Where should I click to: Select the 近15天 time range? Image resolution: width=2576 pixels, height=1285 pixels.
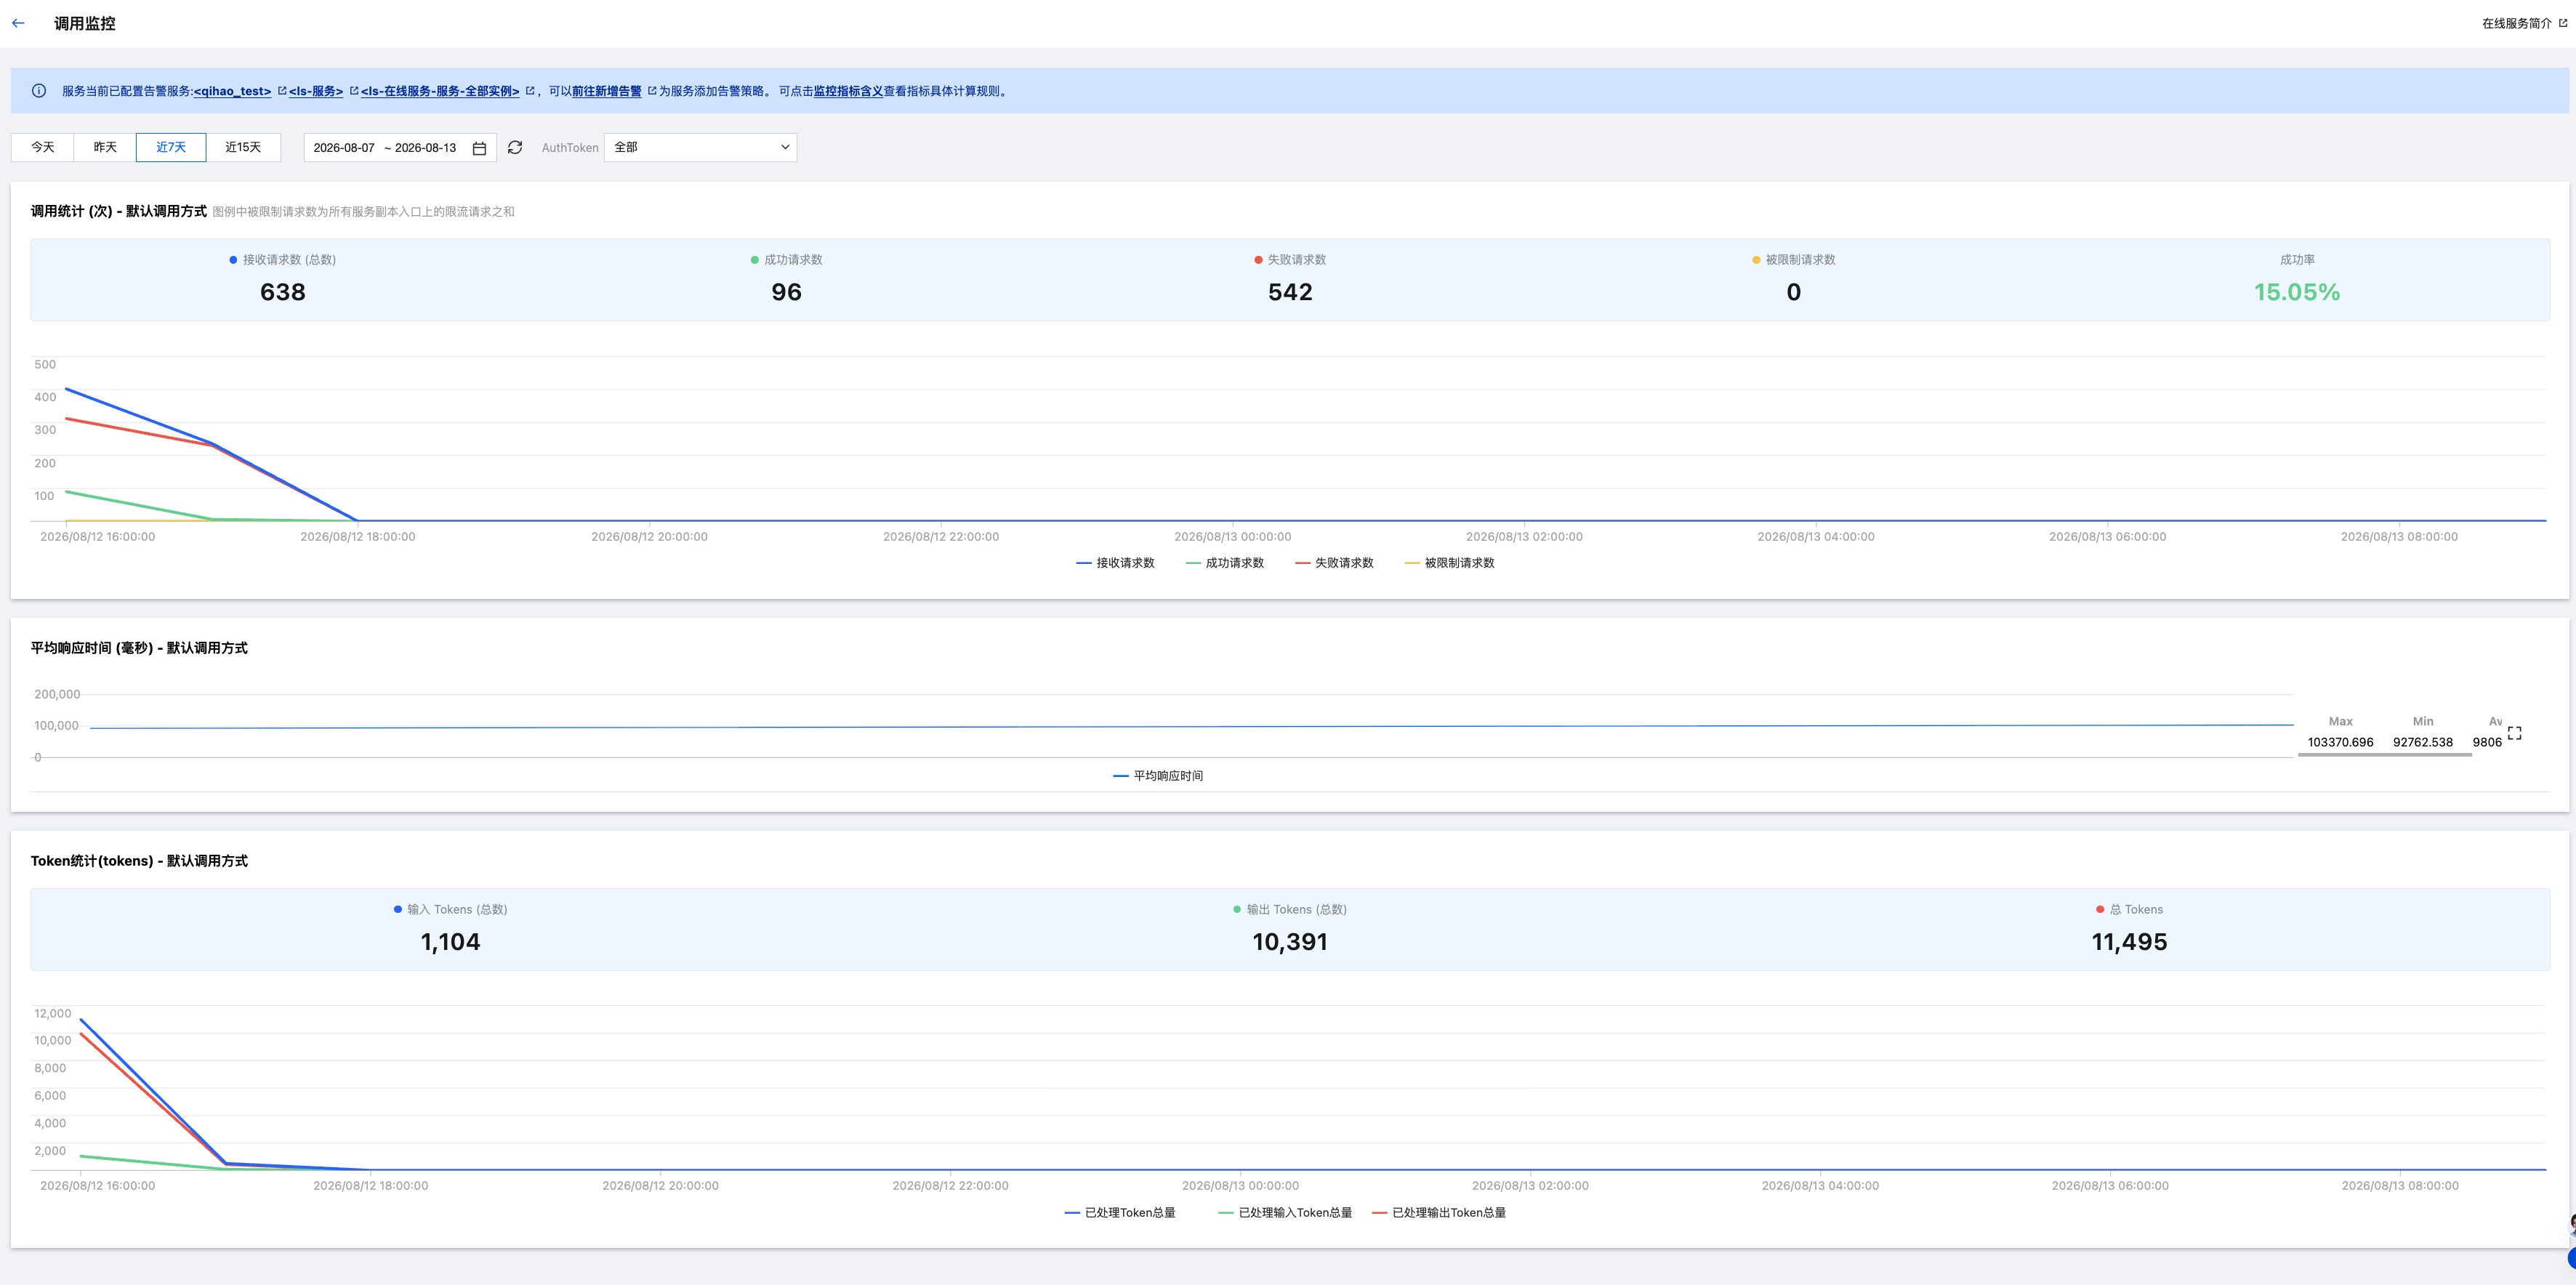(x=243, y=147)
